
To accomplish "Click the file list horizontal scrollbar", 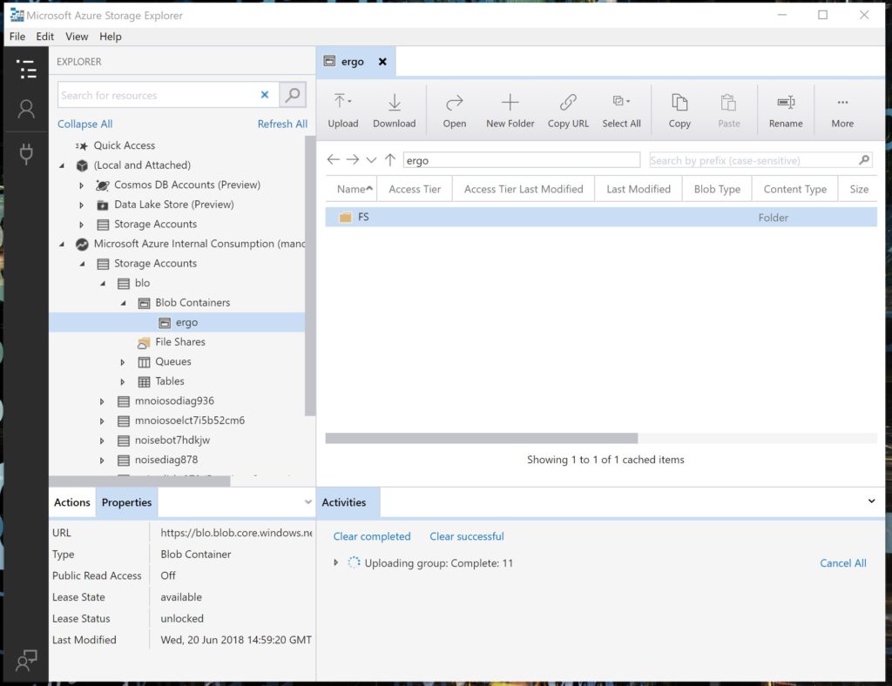I will [481, 438].
